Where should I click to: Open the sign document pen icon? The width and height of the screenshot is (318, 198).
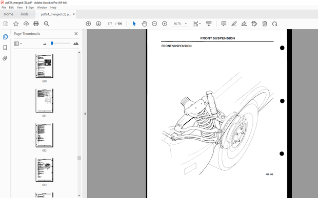pyautogui.click(x=244, y=24)
